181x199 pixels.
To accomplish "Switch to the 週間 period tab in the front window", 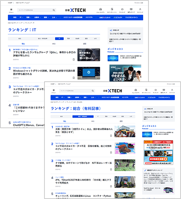I will click(121, 121).
